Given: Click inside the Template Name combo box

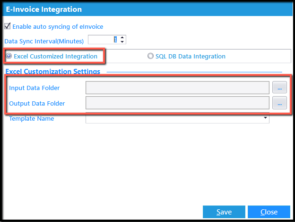Looking at the screenshot, I should pos(177,118).
